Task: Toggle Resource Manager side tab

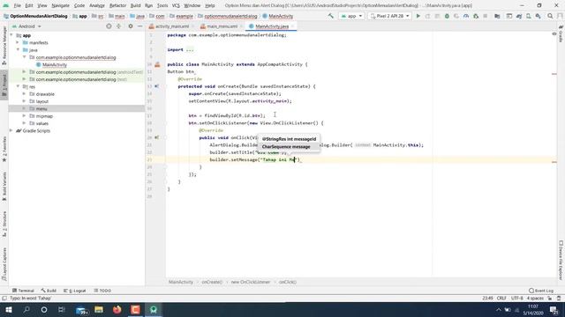Action: (x=4, y=45)
